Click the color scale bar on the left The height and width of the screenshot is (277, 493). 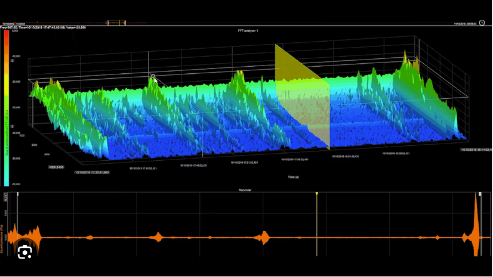click(x=6, y=107)
